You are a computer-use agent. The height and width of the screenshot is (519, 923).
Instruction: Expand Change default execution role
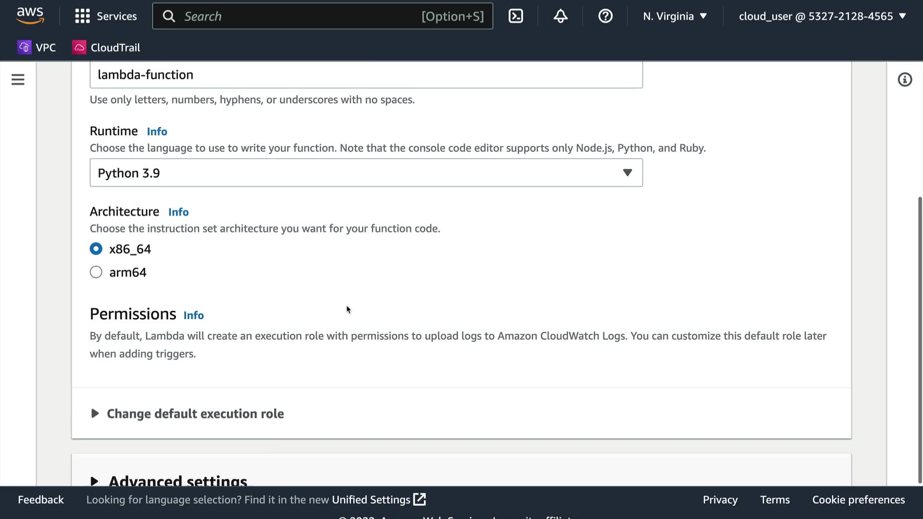(195, 414)
